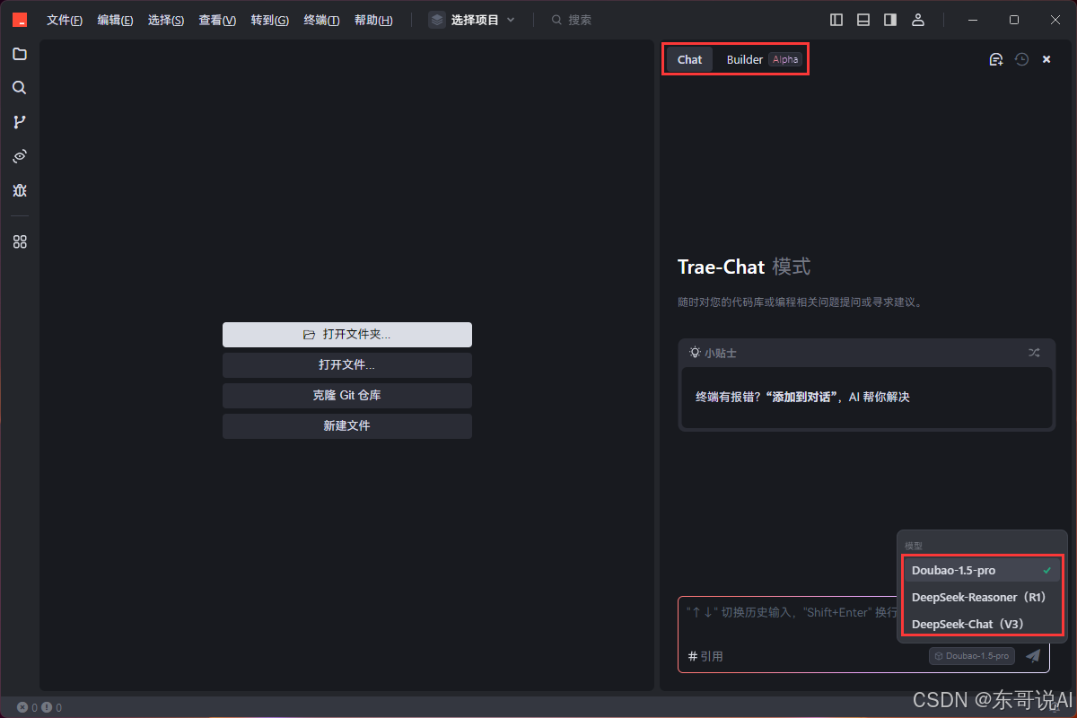Image resolution: width=1077 pixels, height=718 pixels.
Task: Open the 编辑(E) menu
Action: [x=115, y=20]
